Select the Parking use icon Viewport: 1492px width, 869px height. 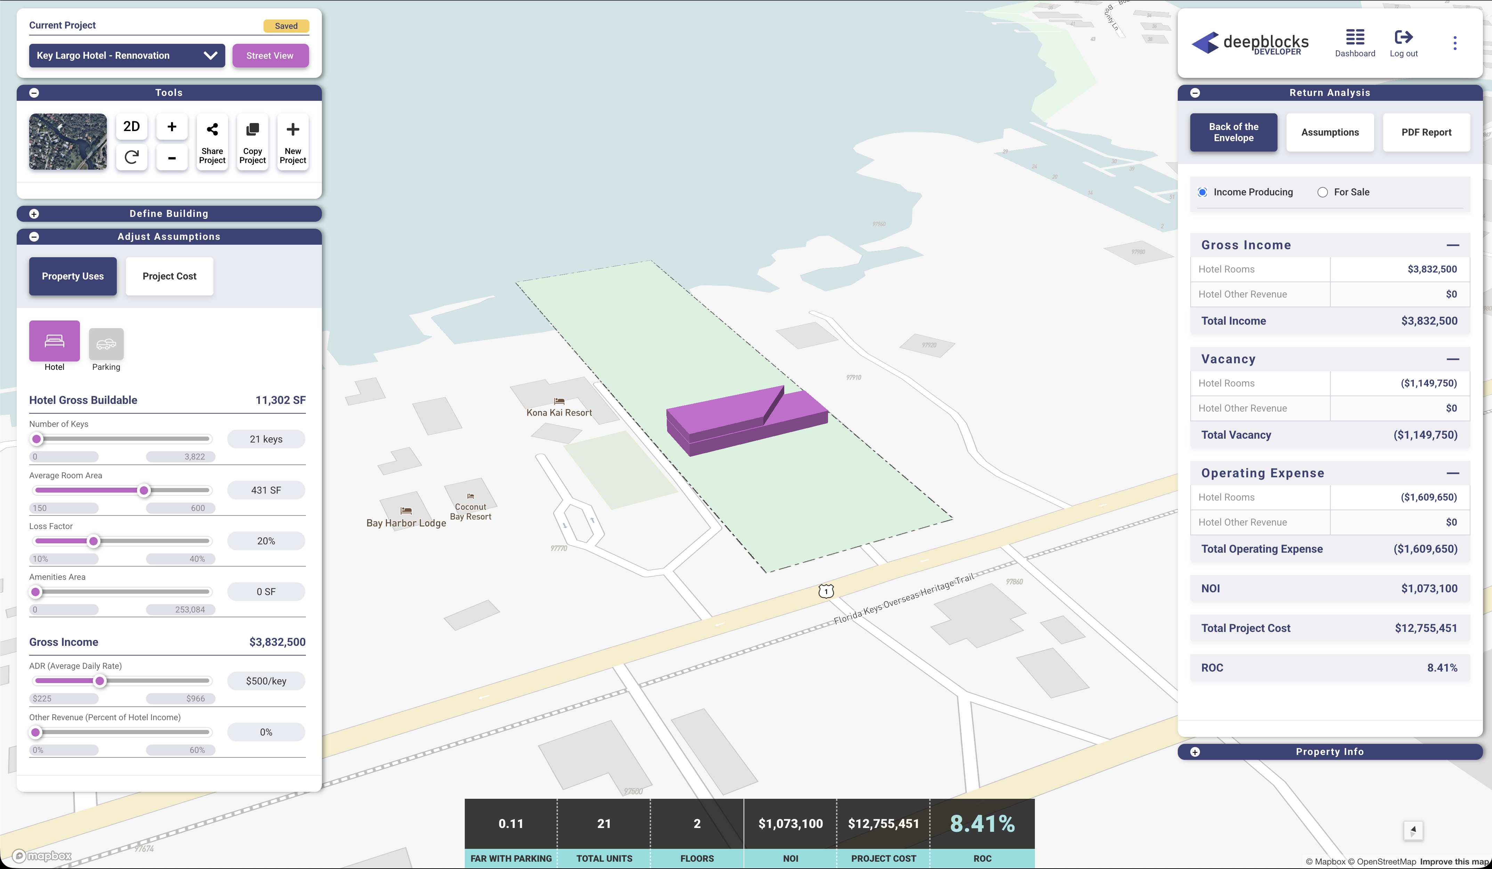(x=106, y=344)
